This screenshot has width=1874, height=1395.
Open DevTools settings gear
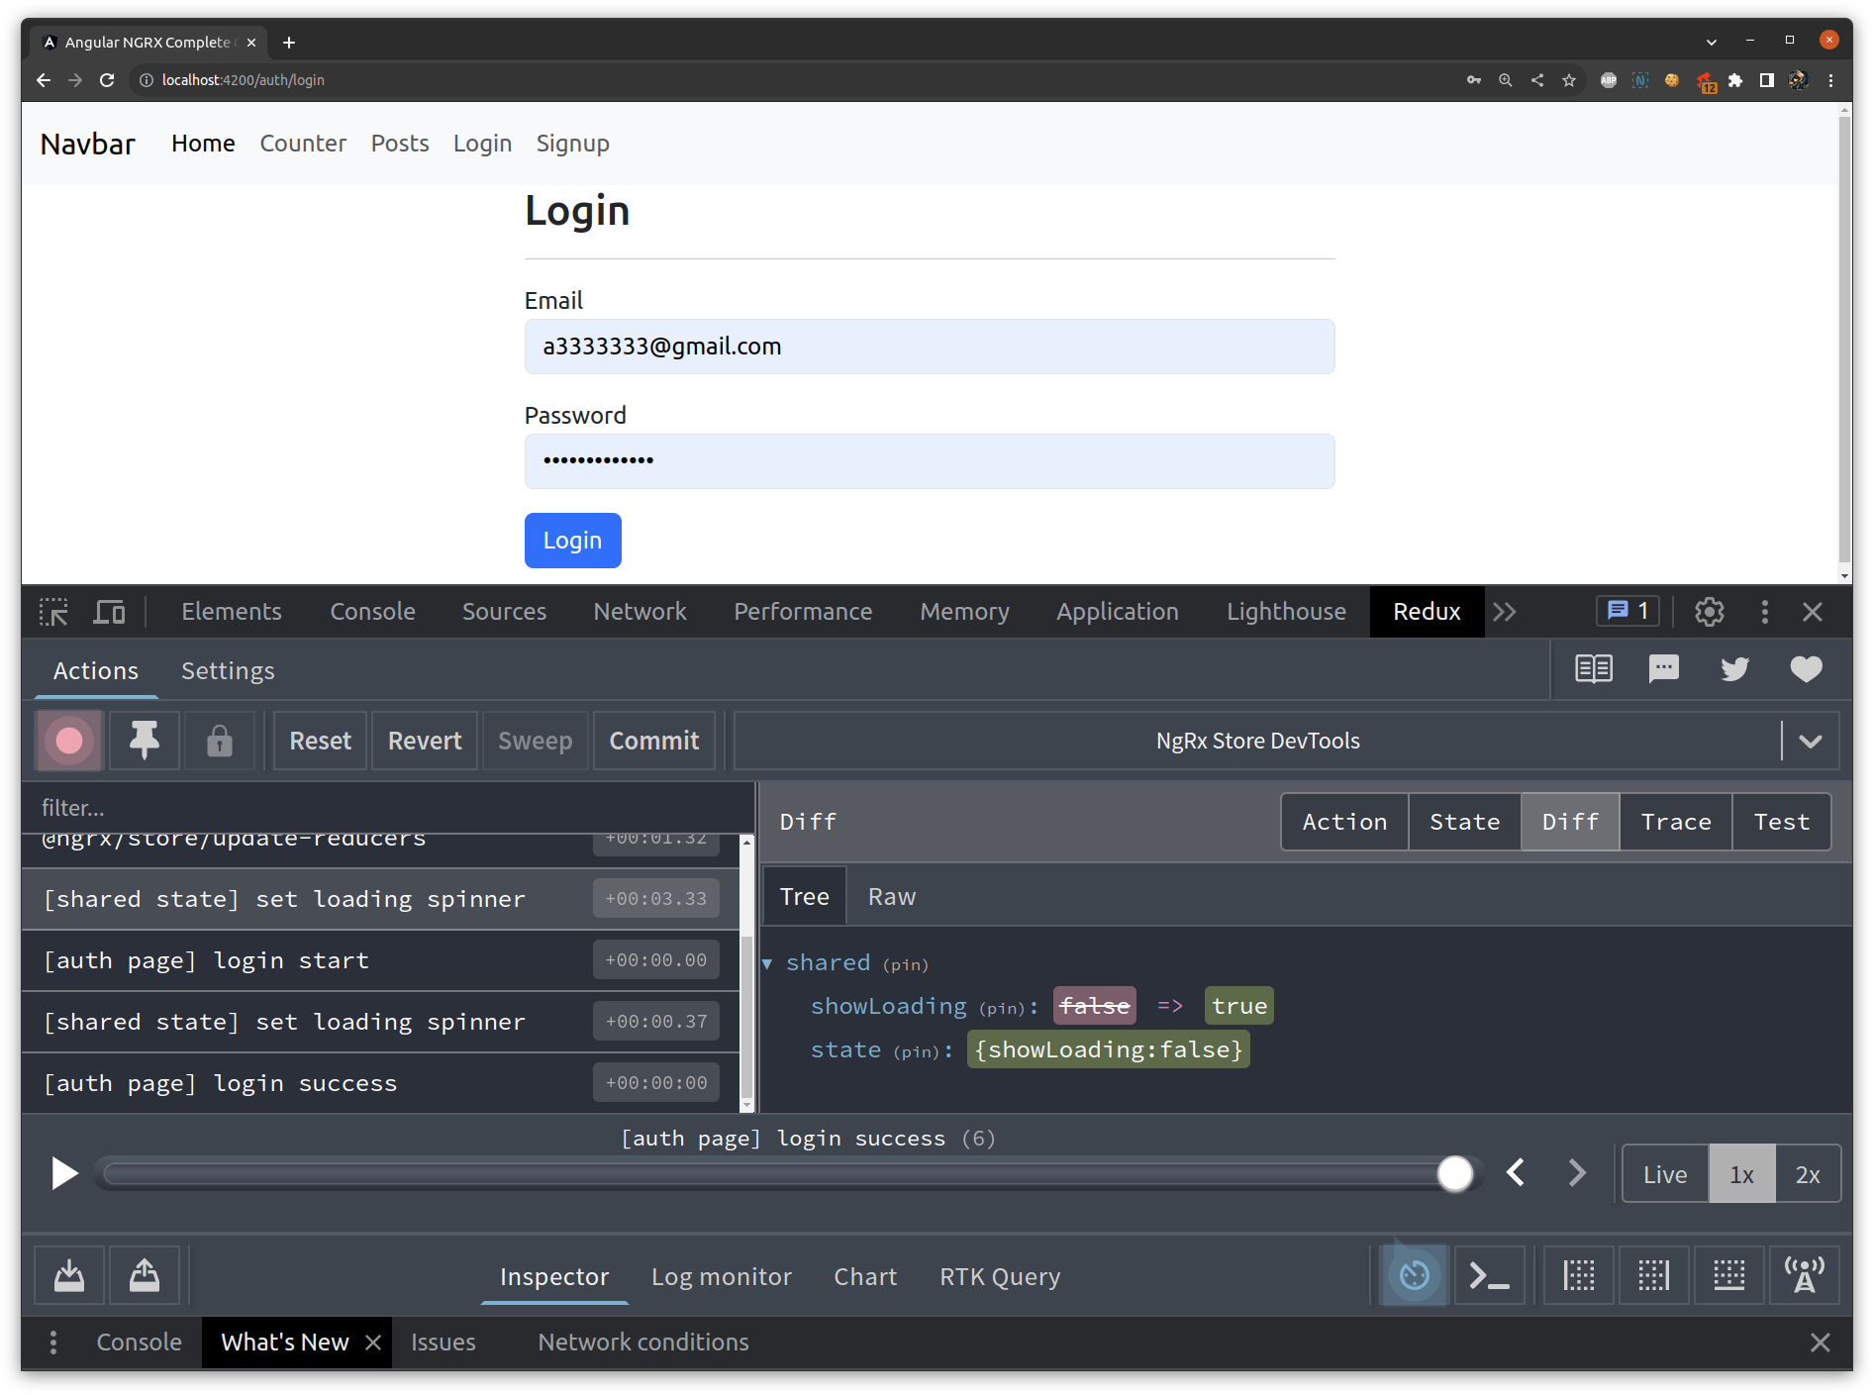tap(1709, 611)
